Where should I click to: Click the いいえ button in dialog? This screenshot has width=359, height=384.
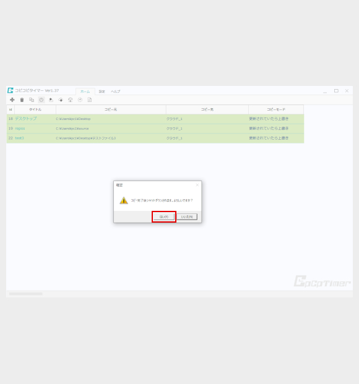point(187,217)
